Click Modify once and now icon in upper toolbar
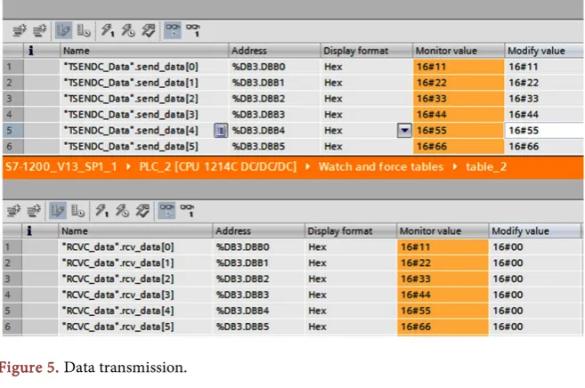 [x=108, y=30]
